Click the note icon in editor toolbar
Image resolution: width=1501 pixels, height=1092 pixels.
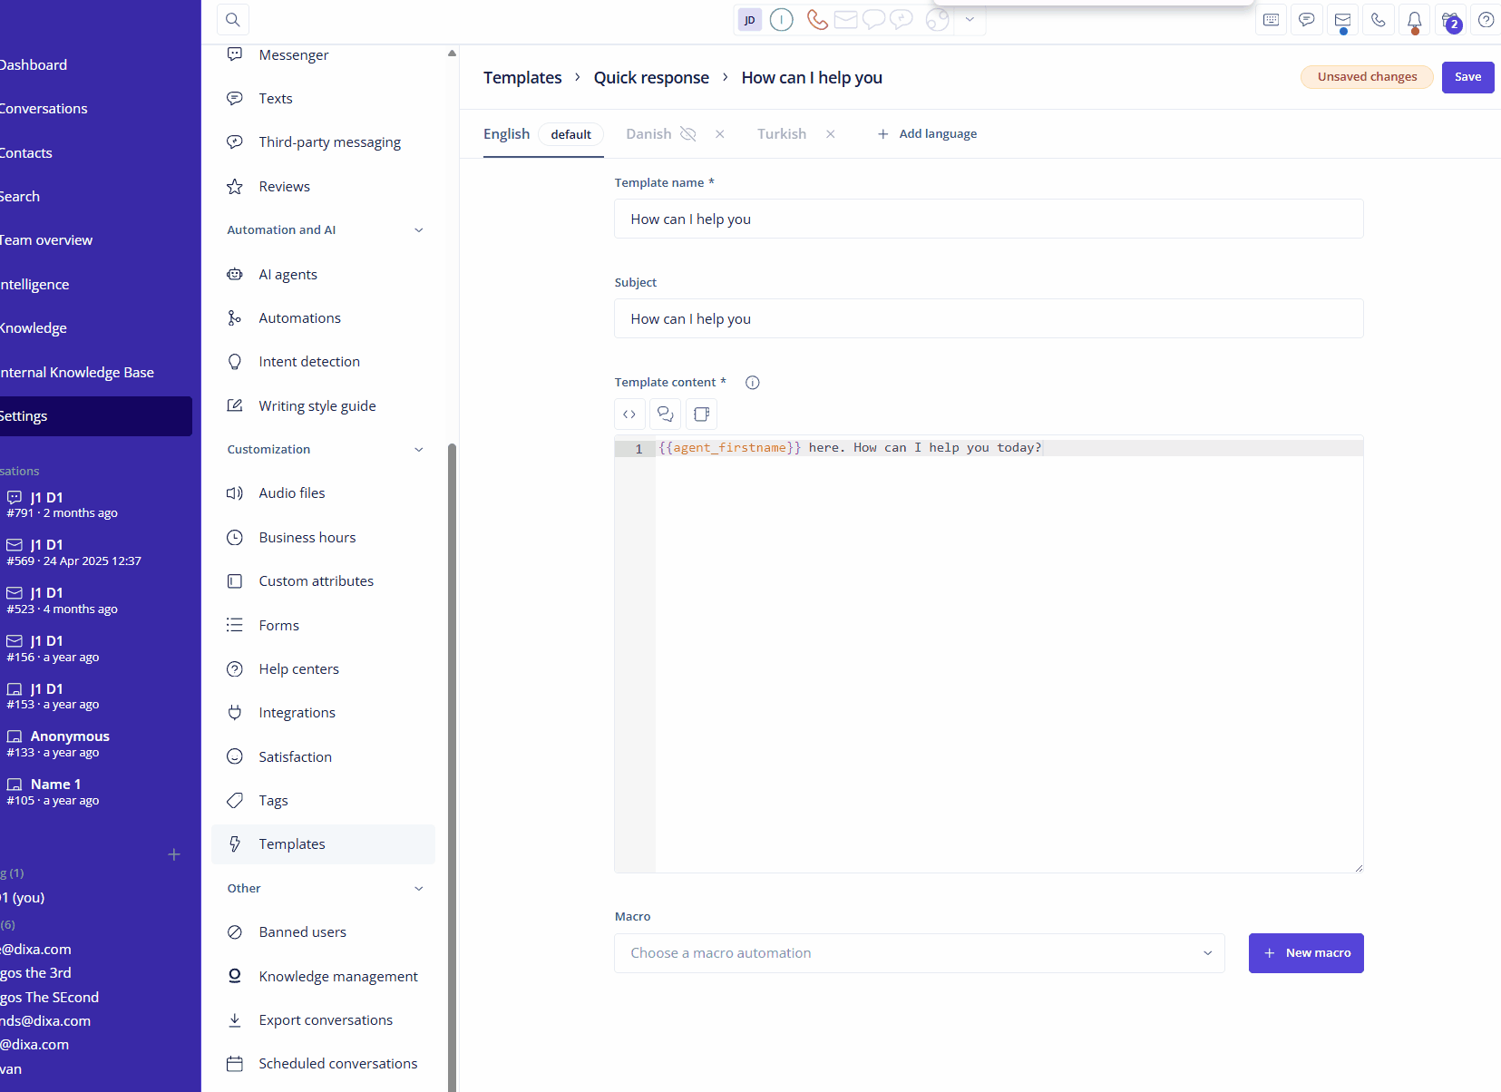(702, 414)
